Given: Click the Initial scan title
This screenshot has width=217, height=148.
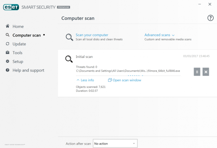Looking at the screenshot, I should click(84, 57).
